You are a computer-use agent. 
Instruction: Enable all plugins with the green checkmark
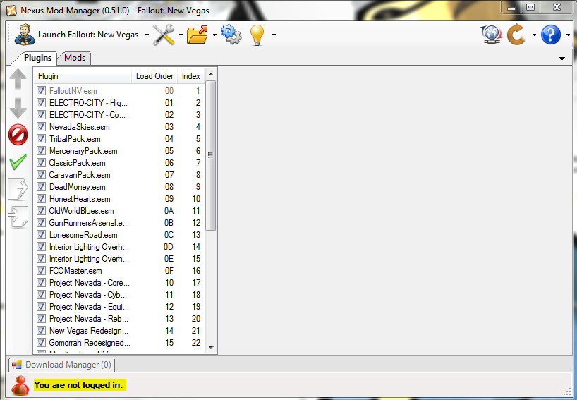click(x=18, y=162)
